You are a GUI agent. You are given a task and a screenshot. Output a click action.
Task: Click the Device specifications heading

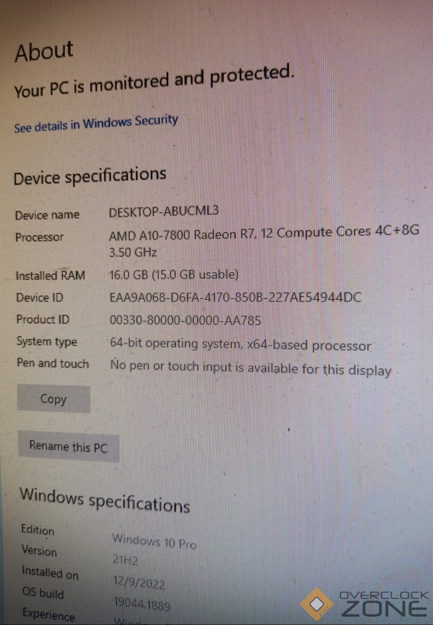pos(90,176)
